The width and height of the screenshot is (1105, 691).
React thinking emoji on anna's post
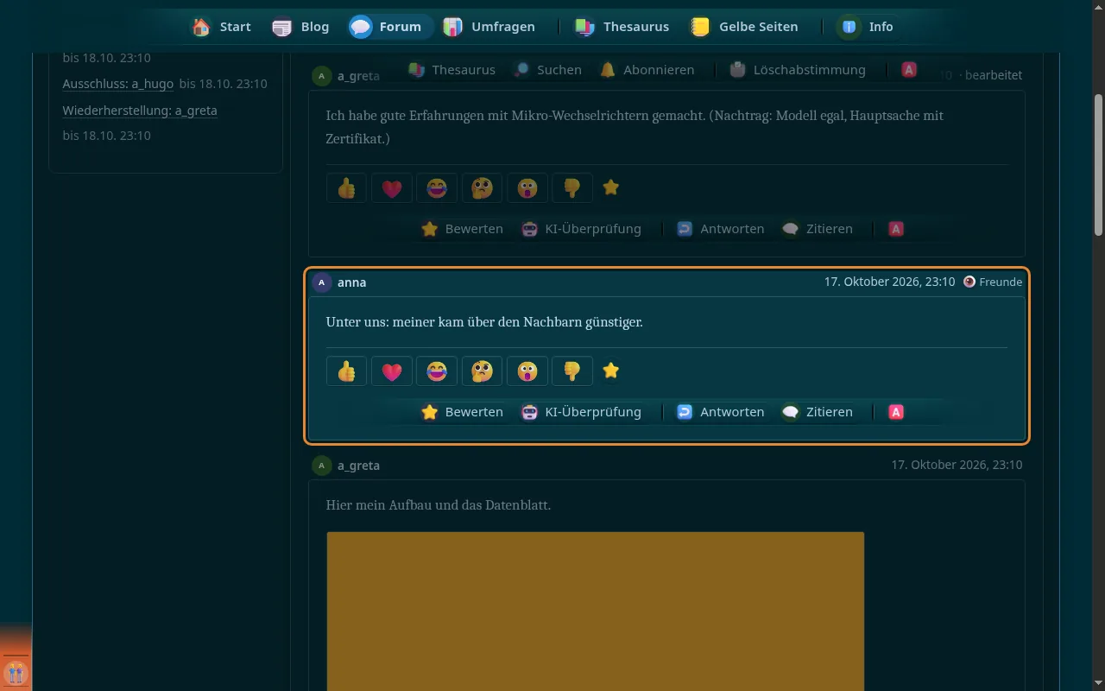click(482, 371)
